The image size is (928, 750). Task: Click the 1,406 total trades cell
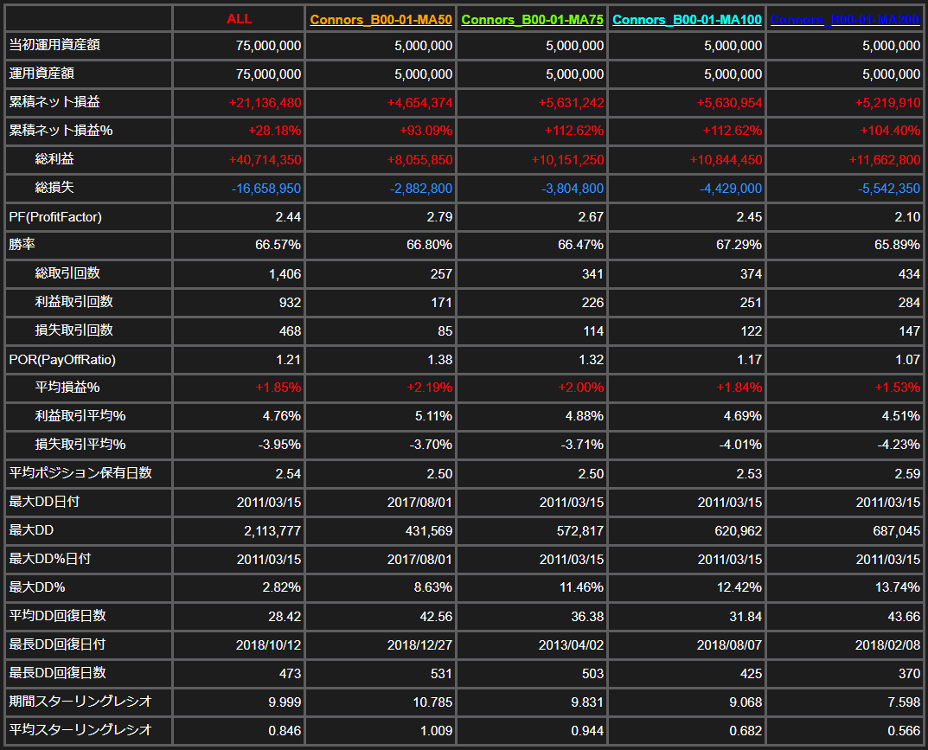pyautogui.click(x=285, y=274)
